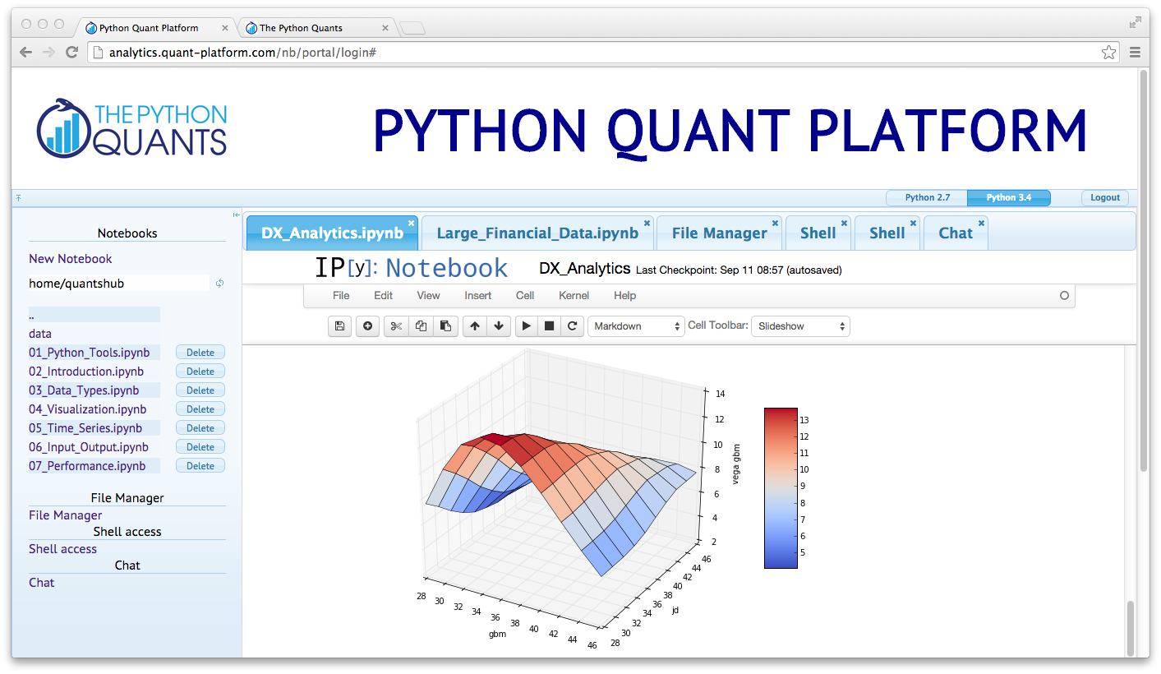Image resolution: width=1161 pixels, height=674 pixels.
Task: Click the Shell access sidebar link
Action: click(62, 549)
